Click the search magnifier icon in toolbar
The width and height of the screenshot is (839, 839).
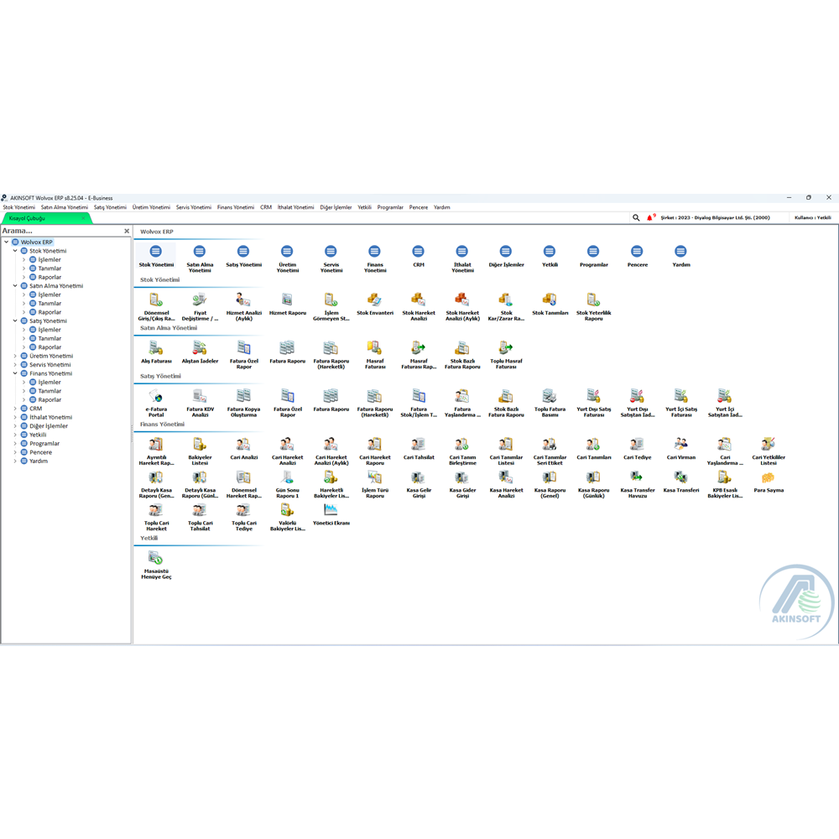coord(636,217)
